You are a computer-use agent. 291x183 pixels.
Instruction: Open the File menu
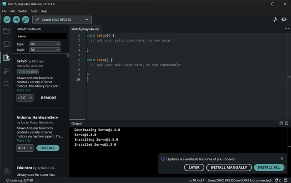4,11
